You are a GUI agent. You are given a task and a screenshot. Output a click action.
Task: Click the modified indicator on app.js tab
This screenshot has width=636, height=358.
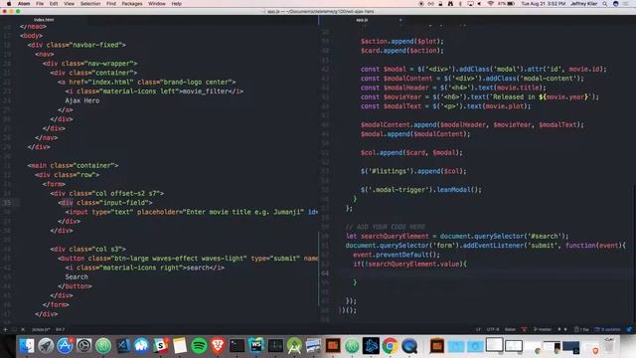pos(400,20)
